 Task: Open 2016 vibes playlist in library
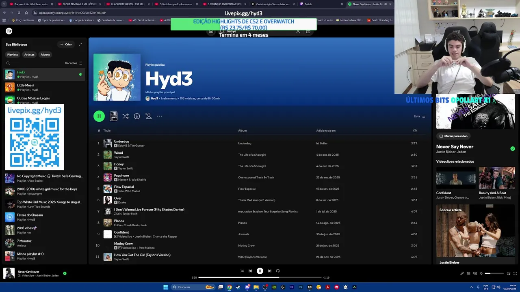[44, 230]
